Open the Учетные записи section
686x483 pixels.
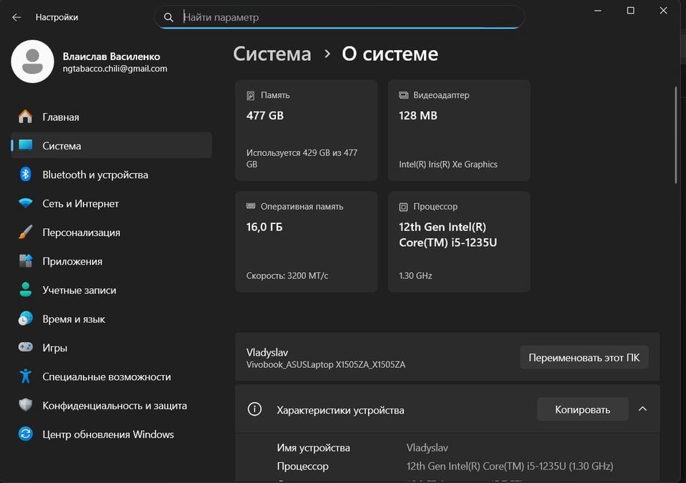pos(79,291)
